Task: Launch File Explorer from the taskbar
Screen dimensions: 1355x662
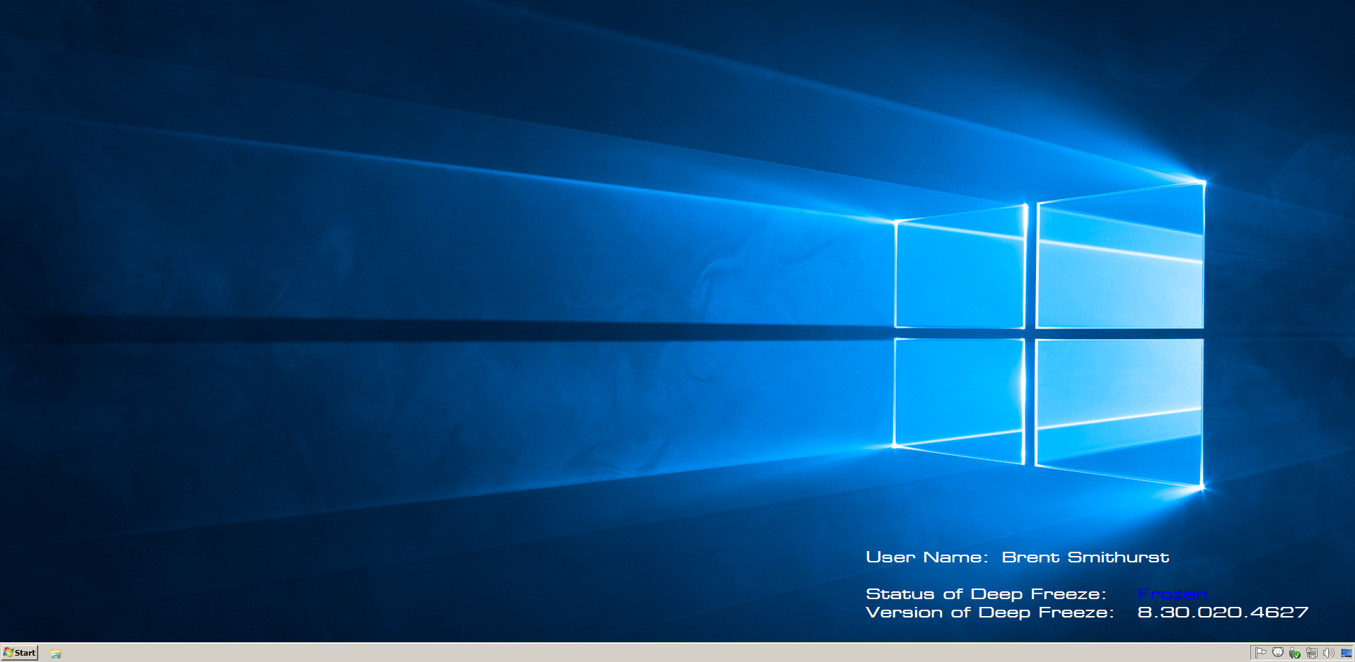Action: point(56,654)
